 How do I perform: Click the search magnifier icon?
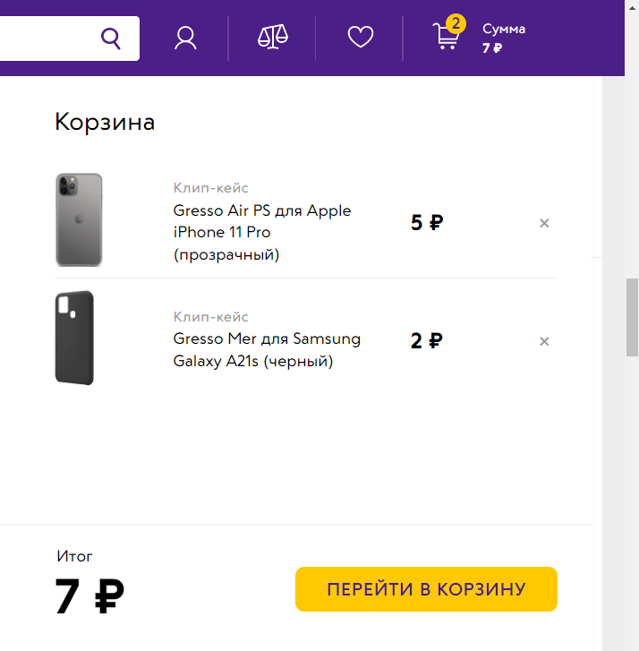111,38
